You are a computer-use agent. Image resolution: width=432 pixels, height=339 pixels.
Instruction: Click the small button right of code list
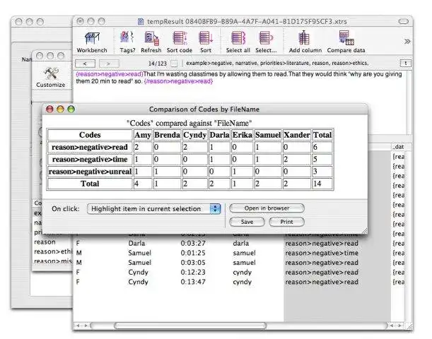pyautogui.click(x=406, y=64)
